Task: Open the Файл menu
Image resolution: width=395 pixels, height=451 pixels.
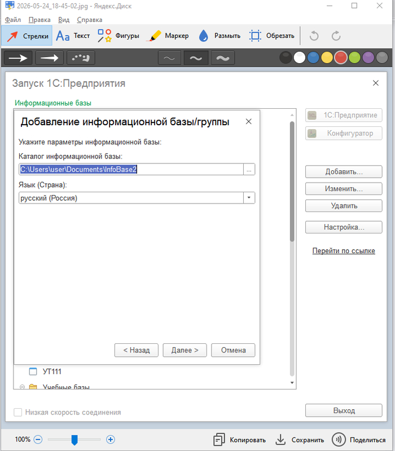Action: [x=13, y=20]
